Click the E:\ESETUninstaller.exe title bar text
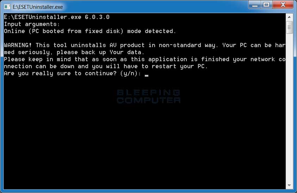 tap(38, 7)
